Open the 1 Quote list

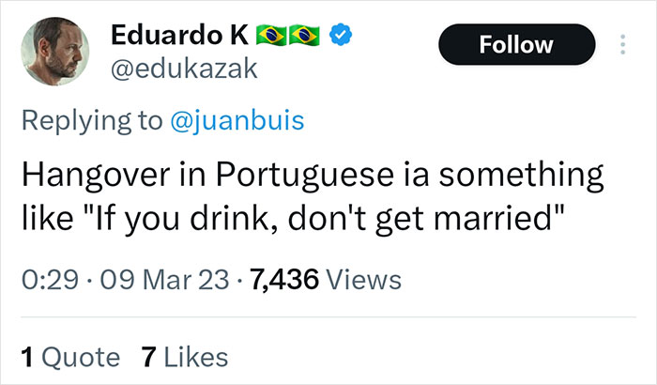69,357
